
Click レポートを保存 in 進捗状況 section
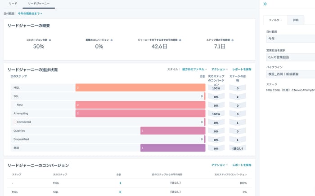click(242, 70)
